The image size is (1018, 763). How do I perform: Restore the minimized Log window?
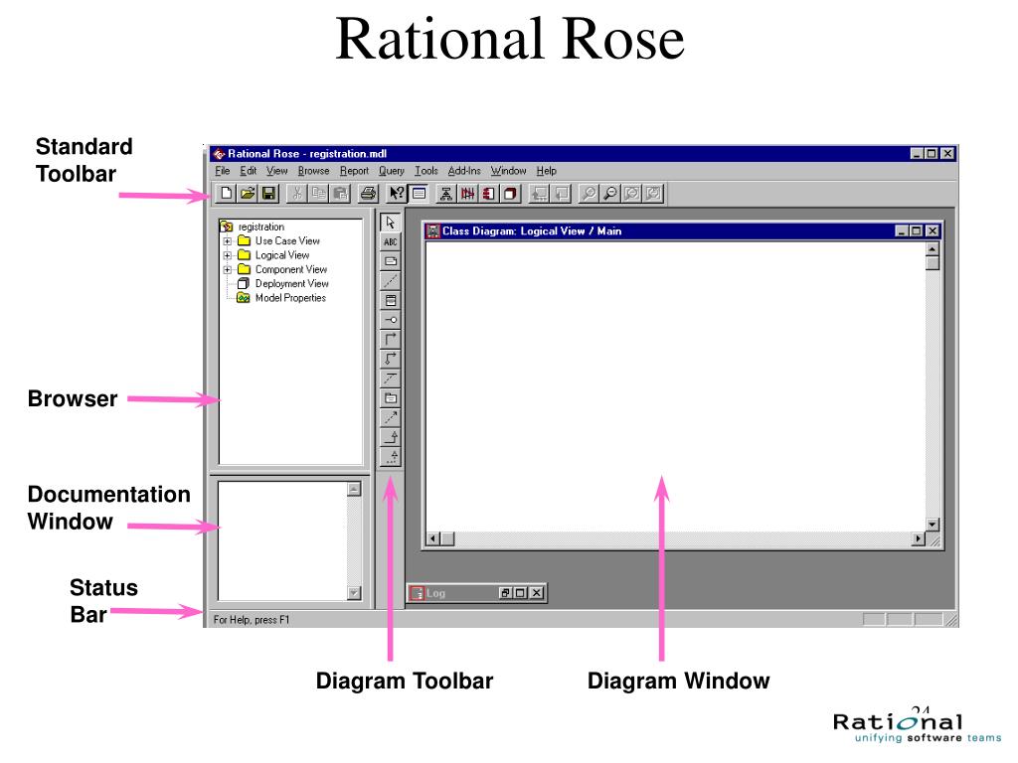click(505, 593)
